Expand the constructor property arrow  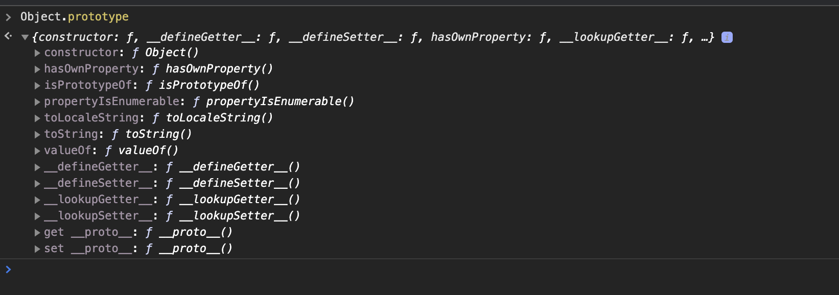click(37, 53)
